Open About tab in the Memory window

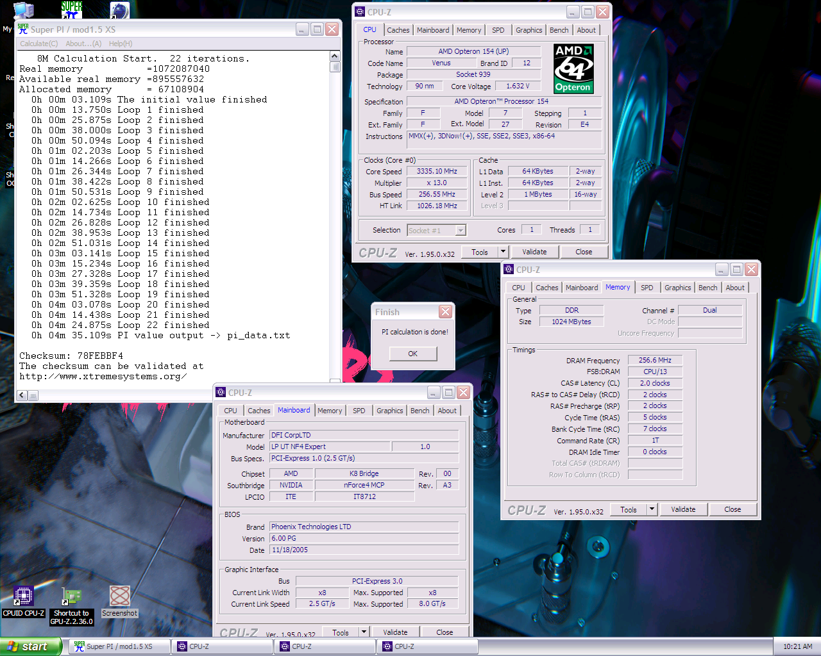tap(735, 288)
